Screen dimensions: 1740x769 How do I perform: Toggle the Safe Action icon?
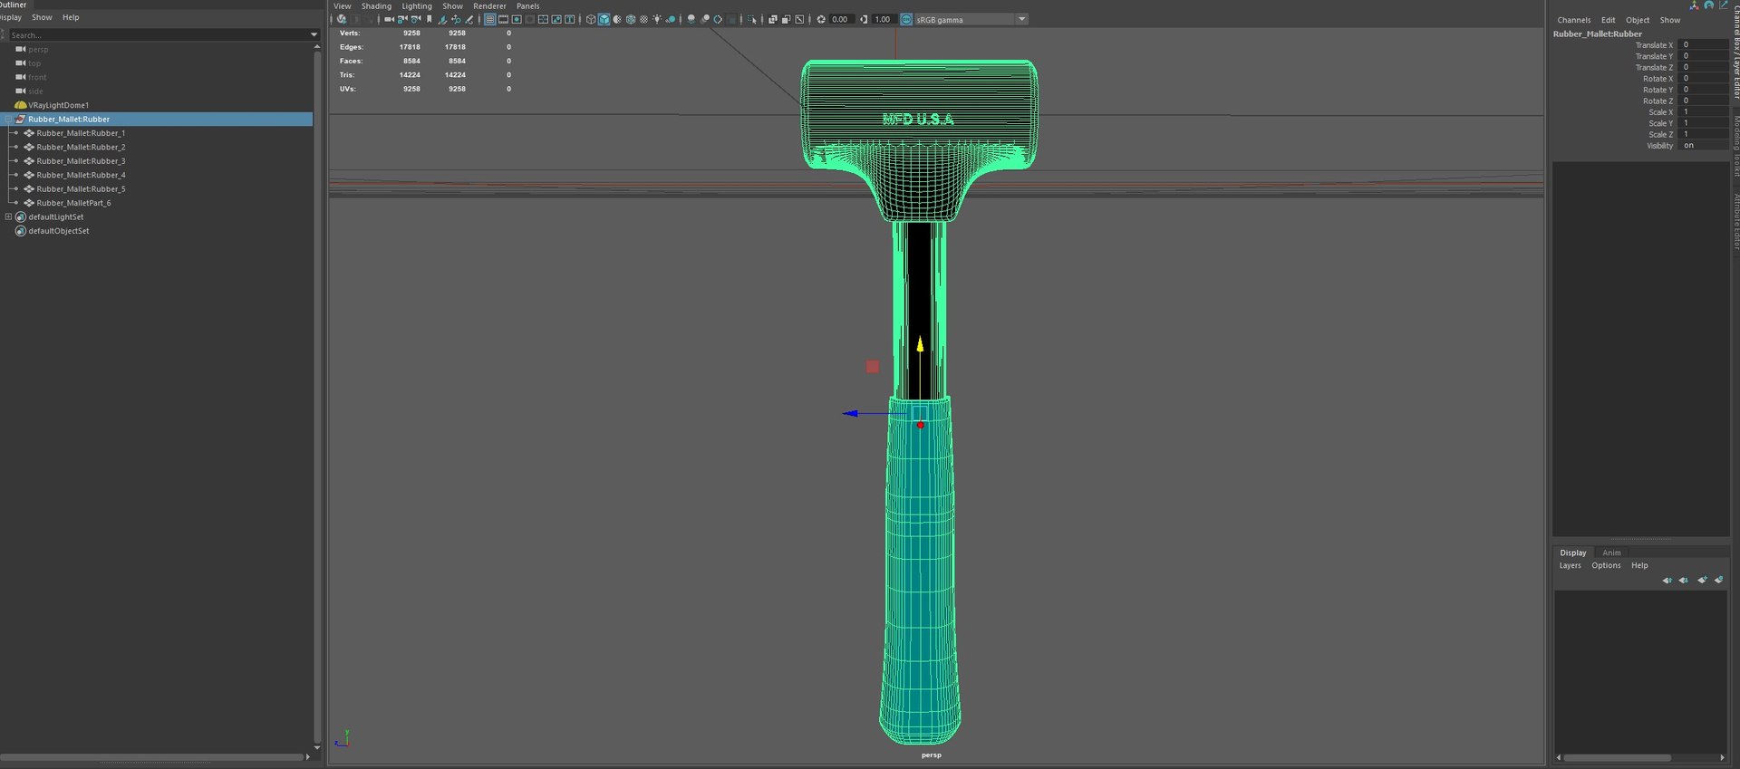coord(556,19)
